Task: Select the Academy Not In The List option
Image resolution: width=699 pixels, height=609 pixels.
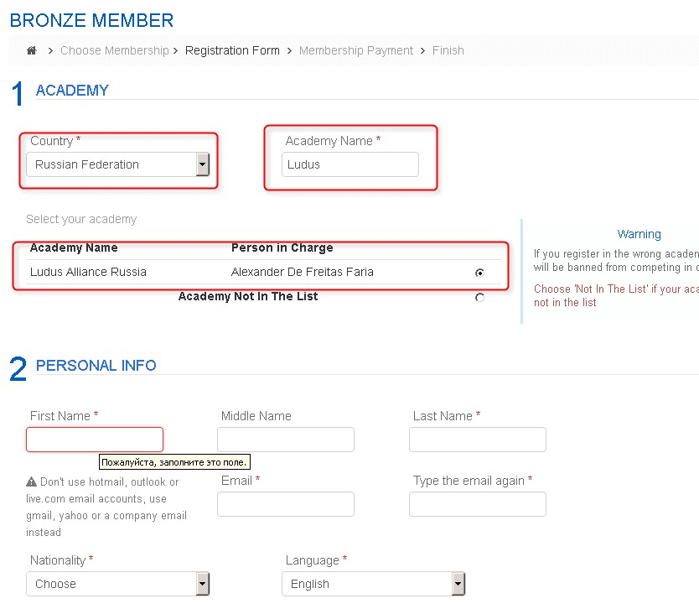Action: click(x=479, y=297)
